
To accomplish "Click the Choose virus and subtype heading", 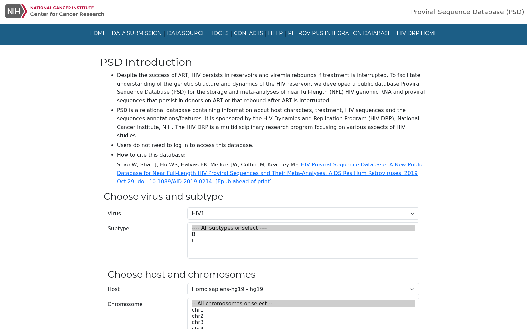I will click(x=163, y=196).
